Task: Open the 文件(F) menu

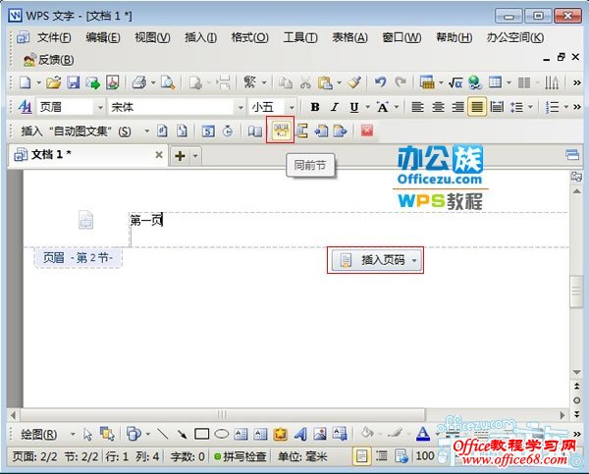Action: 54,37
